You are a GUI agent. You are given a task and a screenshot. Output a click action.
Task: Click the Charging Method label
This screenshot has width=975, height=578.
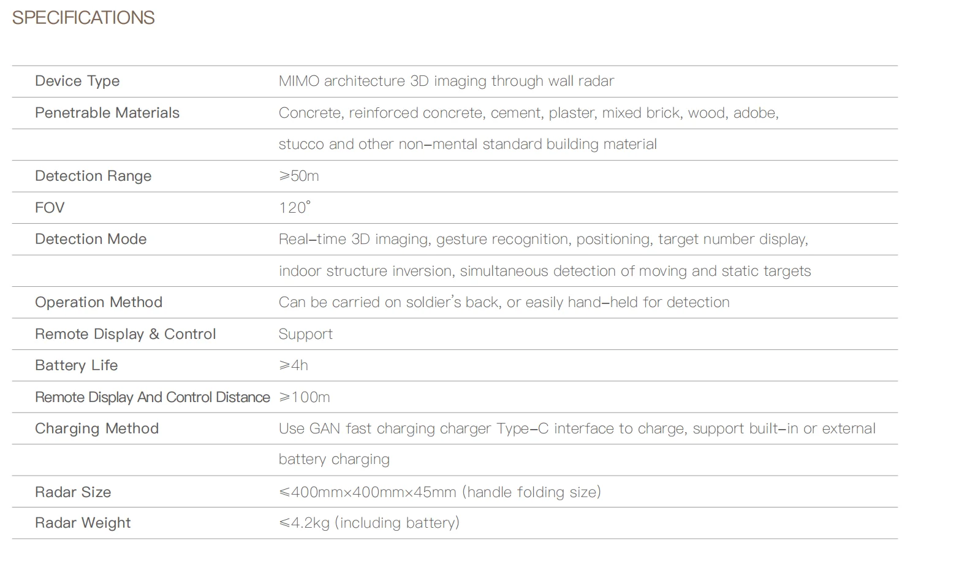[x=97, y=428]
